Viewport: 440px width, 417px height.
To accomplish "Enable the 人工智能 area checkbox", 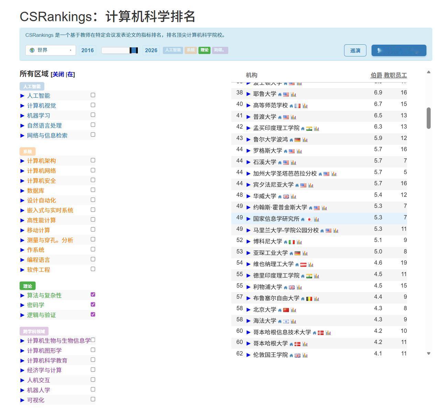I will point(93,95).
